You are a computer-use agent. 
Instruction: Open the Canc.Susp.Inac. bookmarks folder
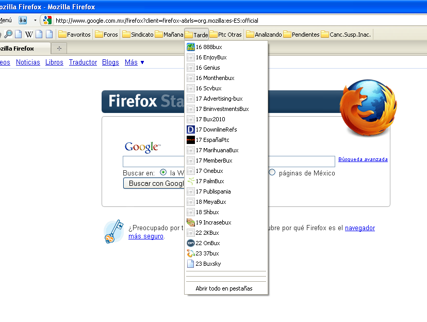(x=346, y=35)
